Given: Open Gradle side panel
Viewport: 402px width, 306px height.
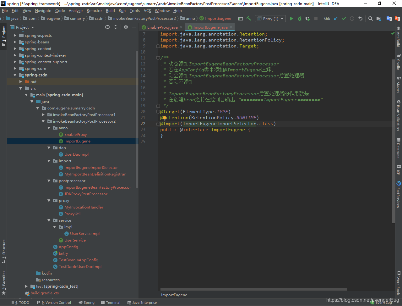Looking at the screenshot, I should (x=398, y=62).
